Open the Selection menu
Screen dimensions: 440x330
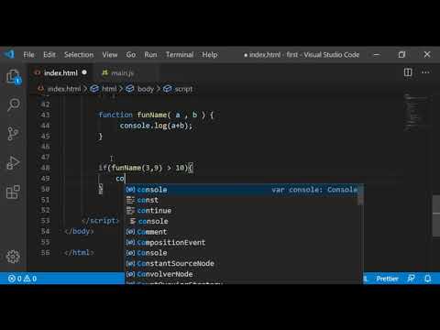(79, 55)
